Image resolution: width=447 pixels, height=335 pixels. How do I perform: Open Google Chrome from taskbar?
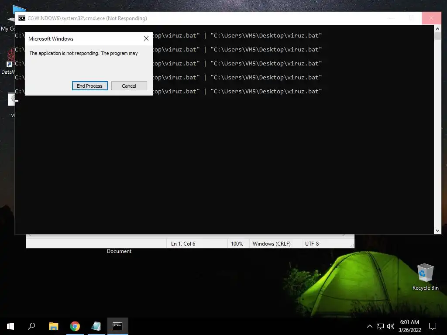point(75,326)
